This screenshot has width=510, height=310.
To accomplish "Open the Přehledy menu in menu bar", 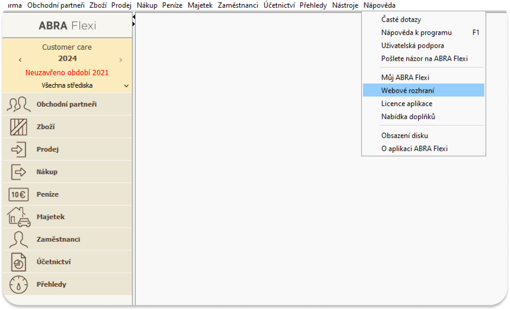I will coord(313,6).
